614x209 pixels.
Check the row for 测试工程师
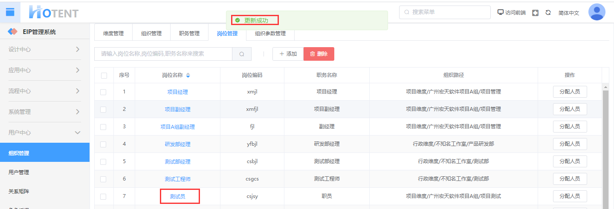click(103, 179)
